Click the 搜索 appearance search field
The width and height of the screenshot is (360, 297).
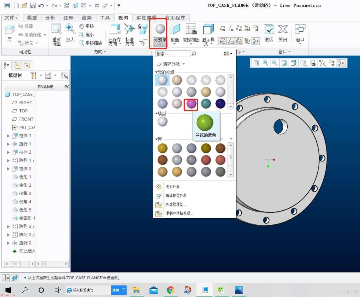[x=173, y=54]
